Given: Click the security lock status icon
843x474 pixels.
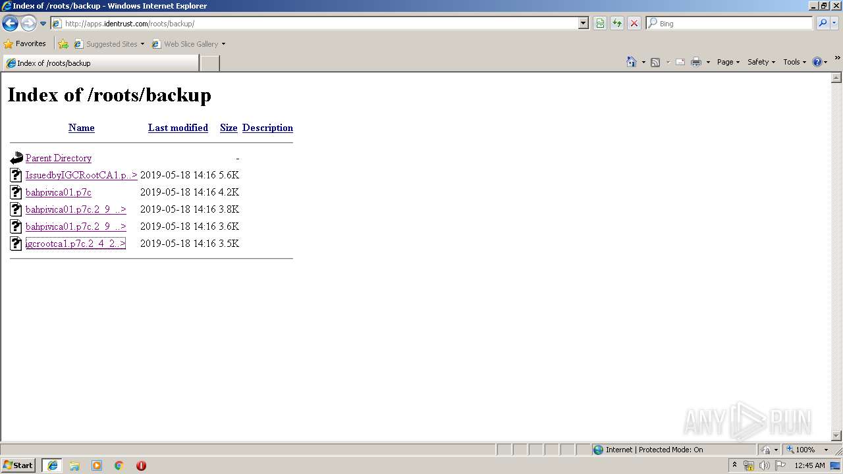Looking at the screenshot, I should pyautogui.click(x=766, y=450).
